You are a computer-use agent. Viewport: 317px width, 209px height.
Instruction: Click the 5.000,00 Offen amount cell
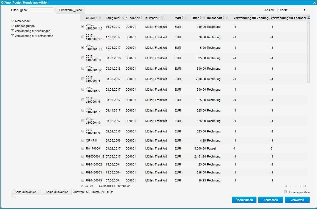coord(200,148)
